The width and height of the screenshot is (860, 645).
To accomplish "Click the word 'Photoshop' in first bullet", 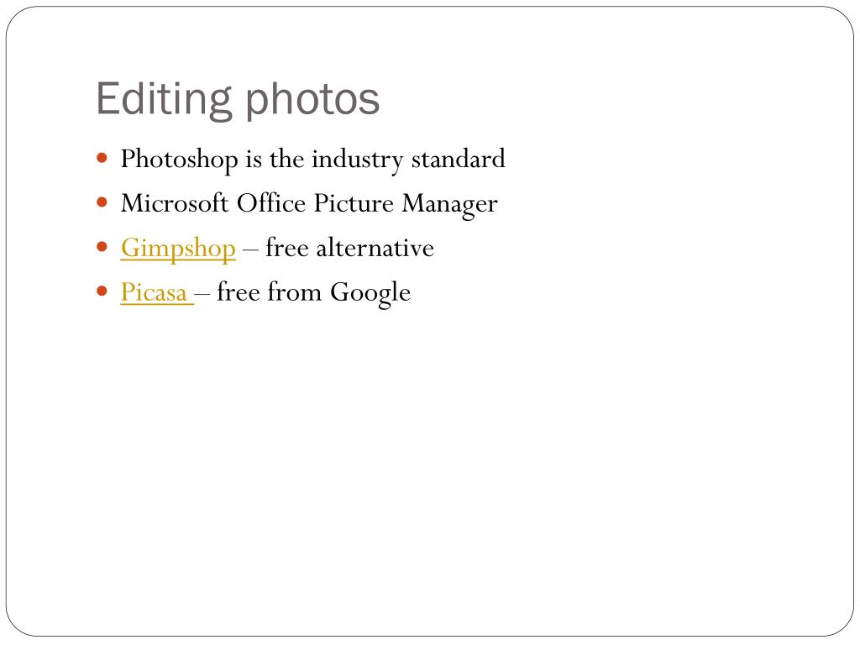I will [180, 160].
